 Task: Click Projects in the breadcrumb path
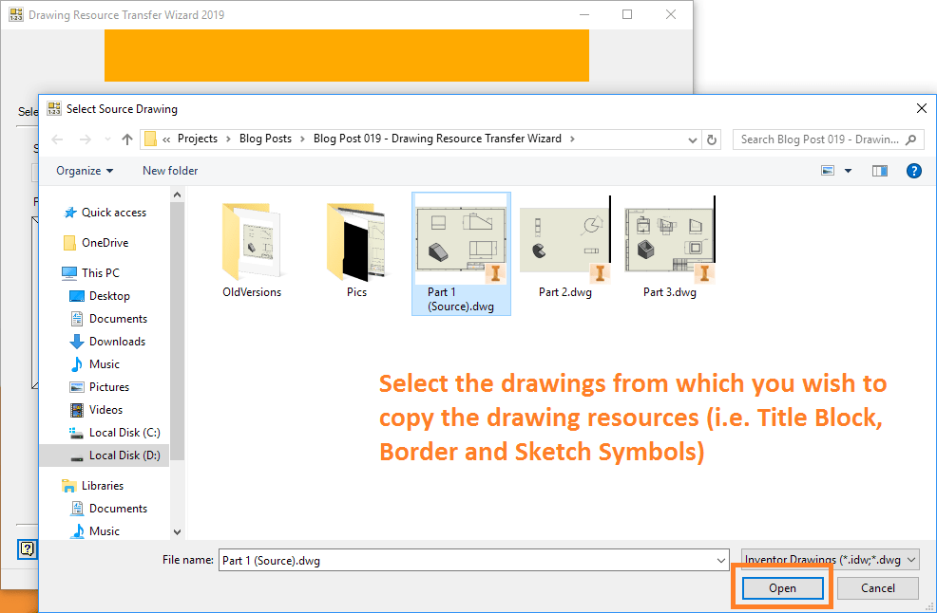[198, 139]
